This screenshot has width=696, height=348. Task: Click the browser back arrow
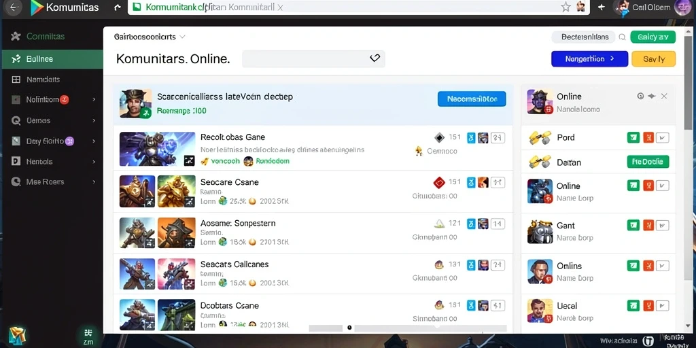(x=12, y=7)
